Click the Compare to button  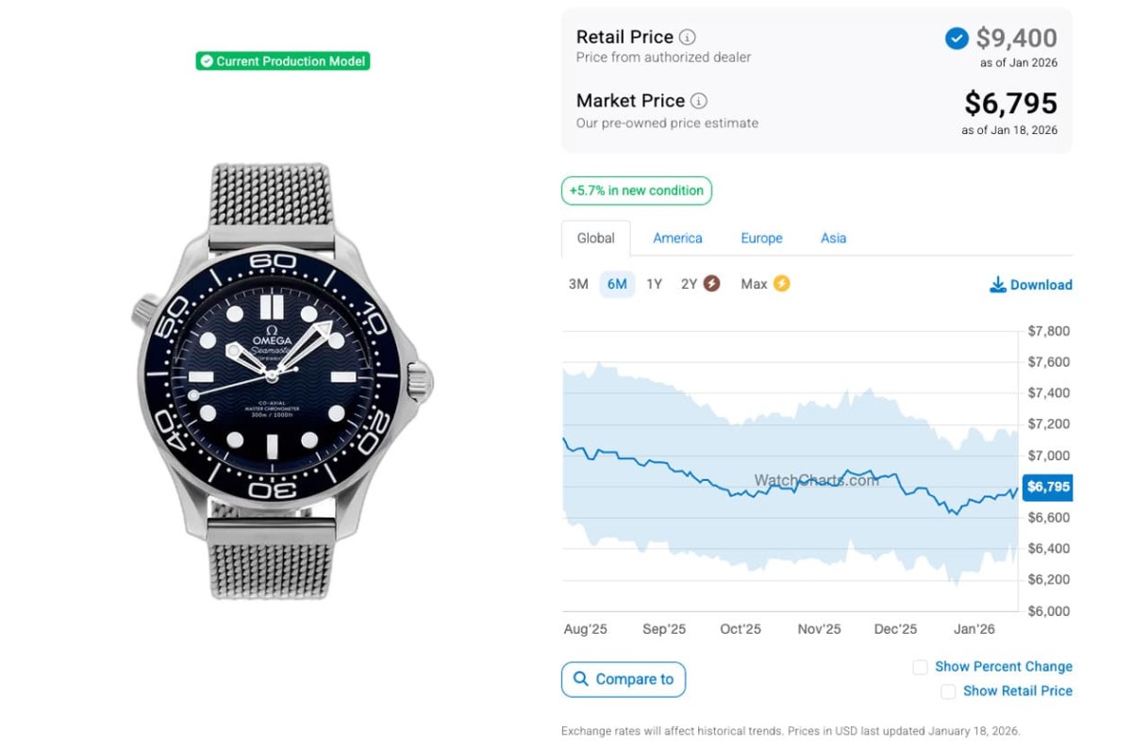pos(624,679)
